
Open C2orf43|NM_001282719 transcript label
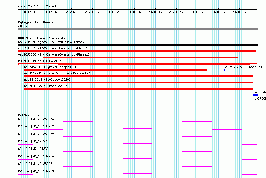[36, 171]
